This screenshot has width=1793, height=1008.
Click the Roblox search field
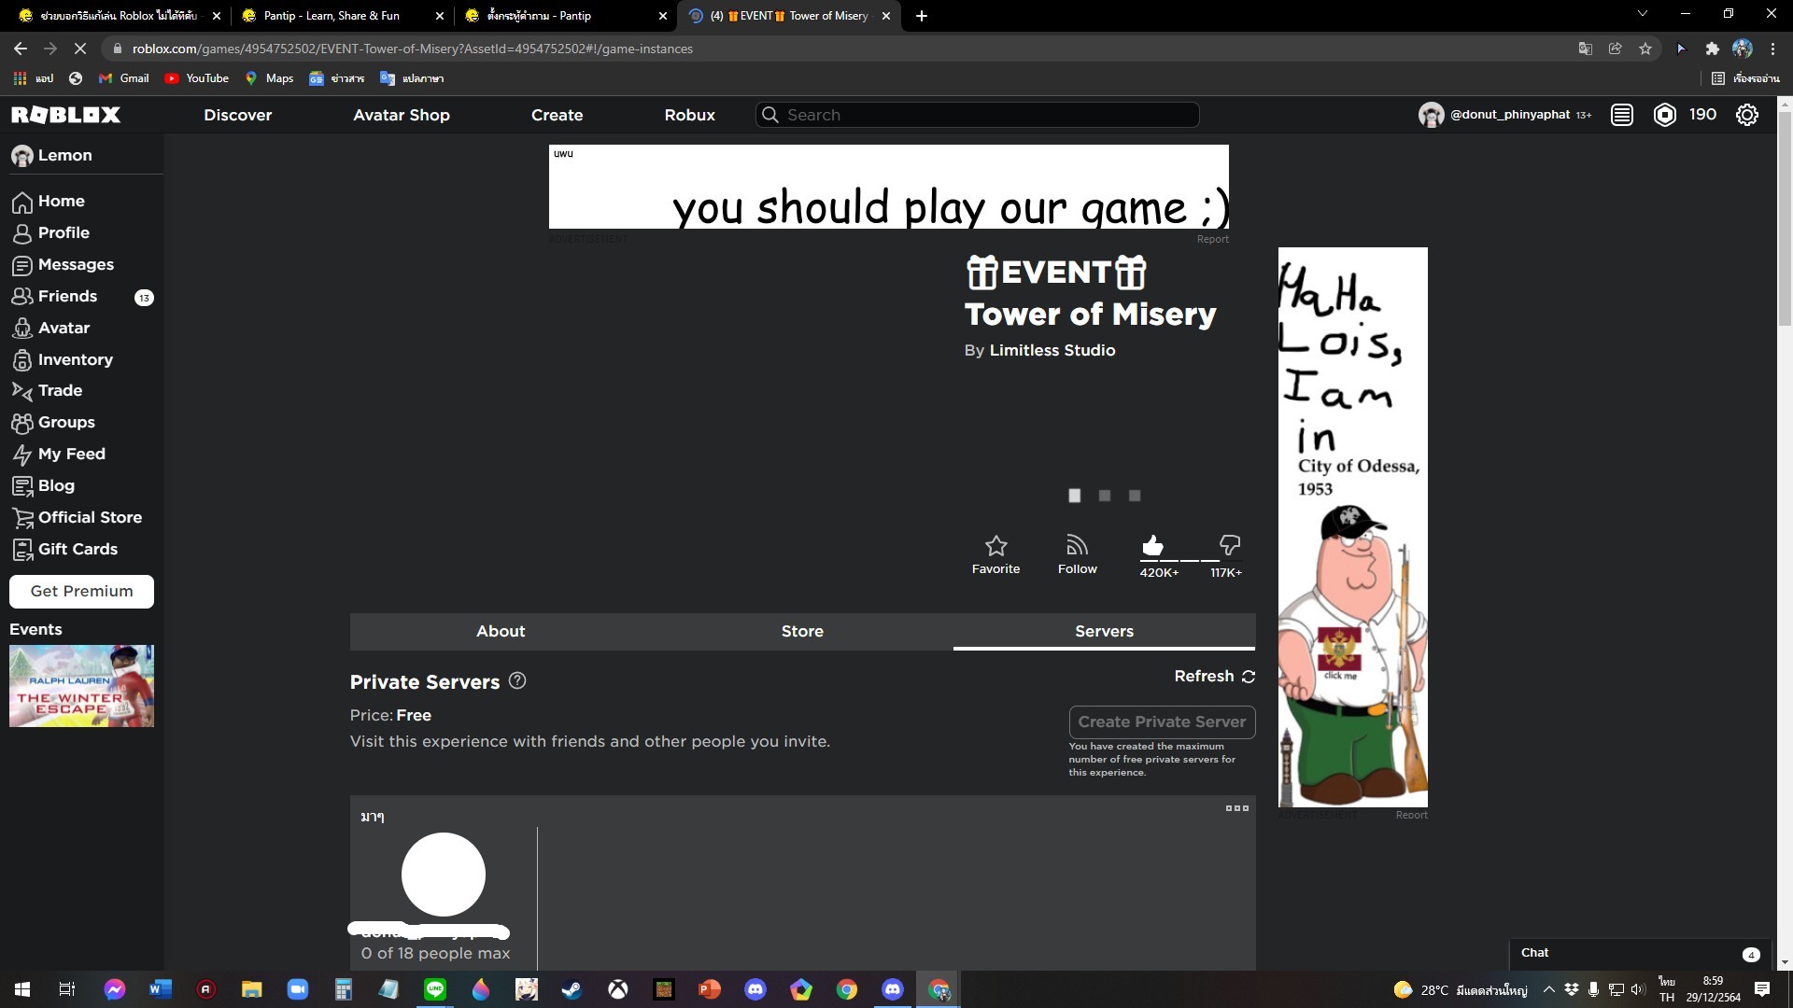click(x=977, y=115)
